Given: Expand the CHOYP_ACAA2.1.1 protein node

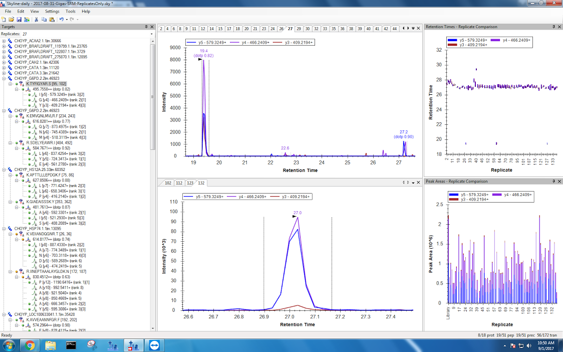Looking at the screenshot, I should (x=4, y=41).
